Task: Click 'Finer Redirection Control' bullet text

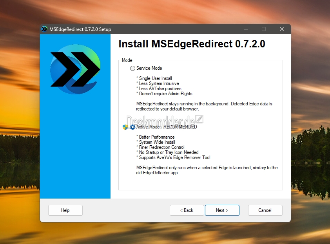Action: pos(161,147)
